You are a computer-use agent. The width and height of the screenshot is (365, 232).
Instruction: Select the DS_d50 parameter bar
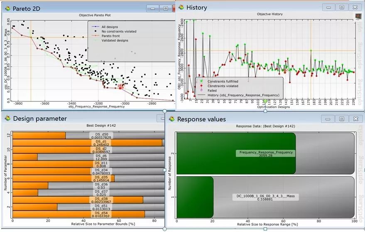coord(88,136)
